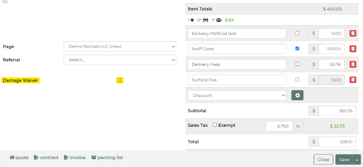This screenshot has height=167, width=363.
Task: Delete the Delivery Method test row
Action: coord(353,33)
